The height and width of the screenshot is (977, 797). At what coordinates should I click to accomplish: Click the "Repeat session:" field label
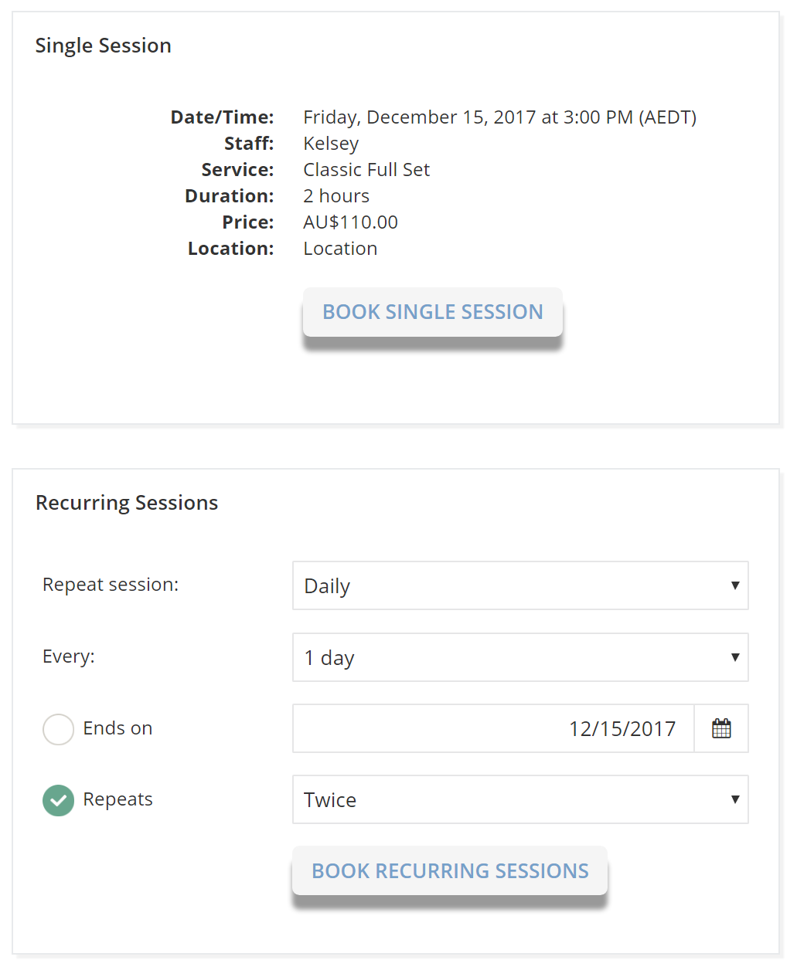pos(111,585)
